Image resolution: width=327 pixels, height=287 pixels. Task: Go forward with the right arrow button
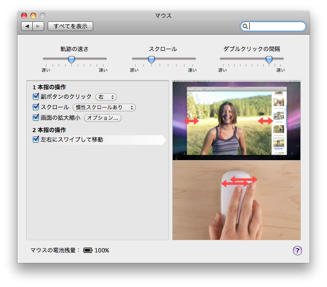[38, 26]
